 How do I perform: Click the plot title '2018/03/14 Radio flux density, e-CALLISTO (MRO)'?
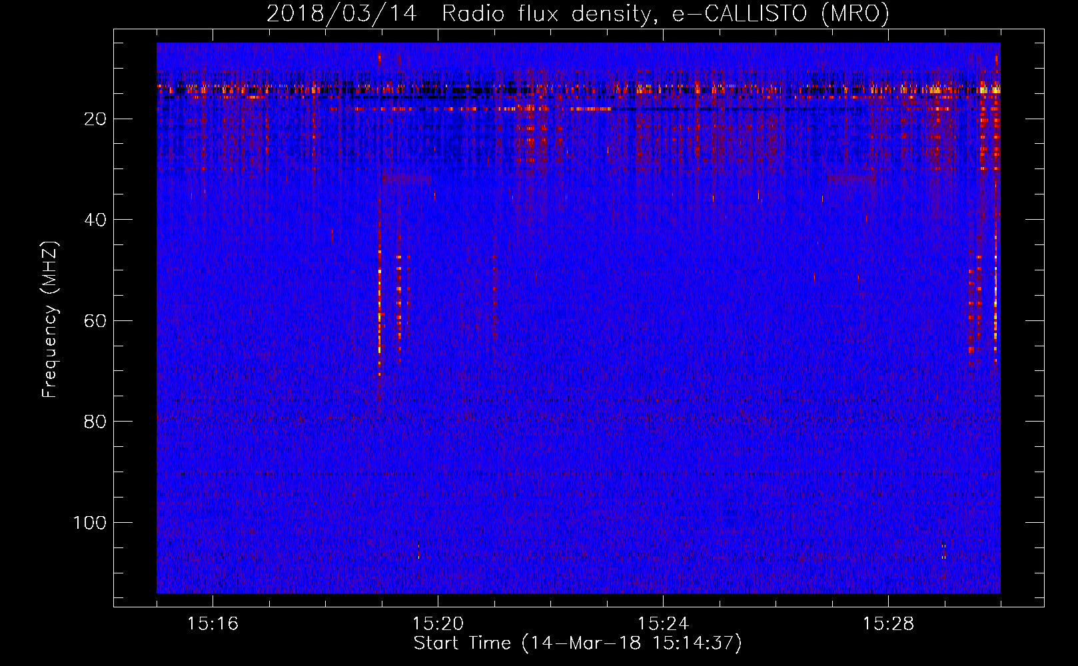tap(578, 13)
